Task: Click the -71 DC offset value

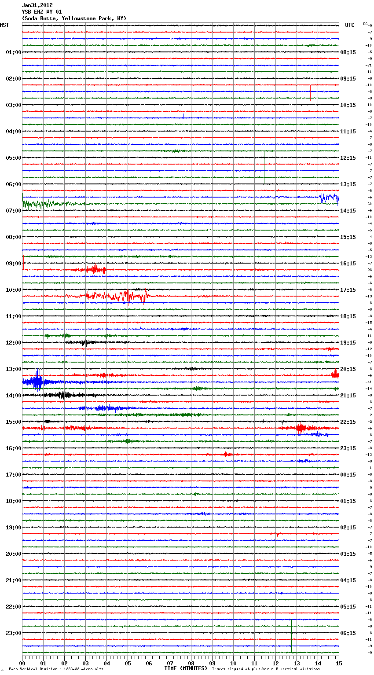Action: [x=369, y=65]
